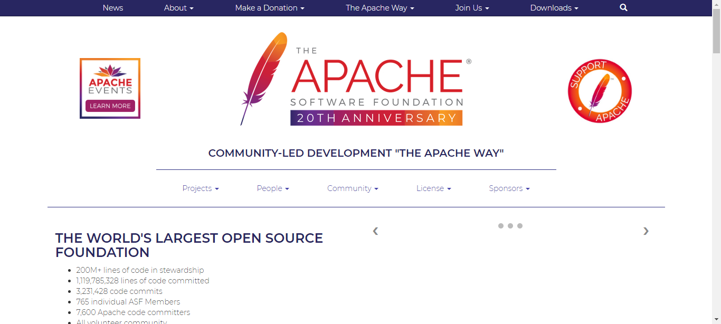Click '7,600 Apache code committers' text
The image size is (721, 324).
coord(133,312)
